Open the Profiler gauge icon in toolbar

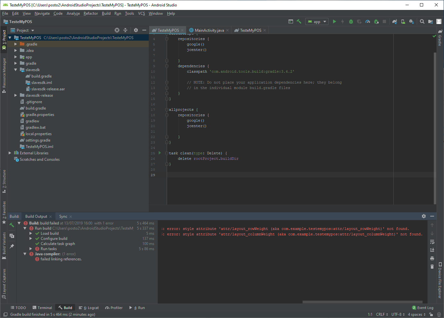[368, 21]
